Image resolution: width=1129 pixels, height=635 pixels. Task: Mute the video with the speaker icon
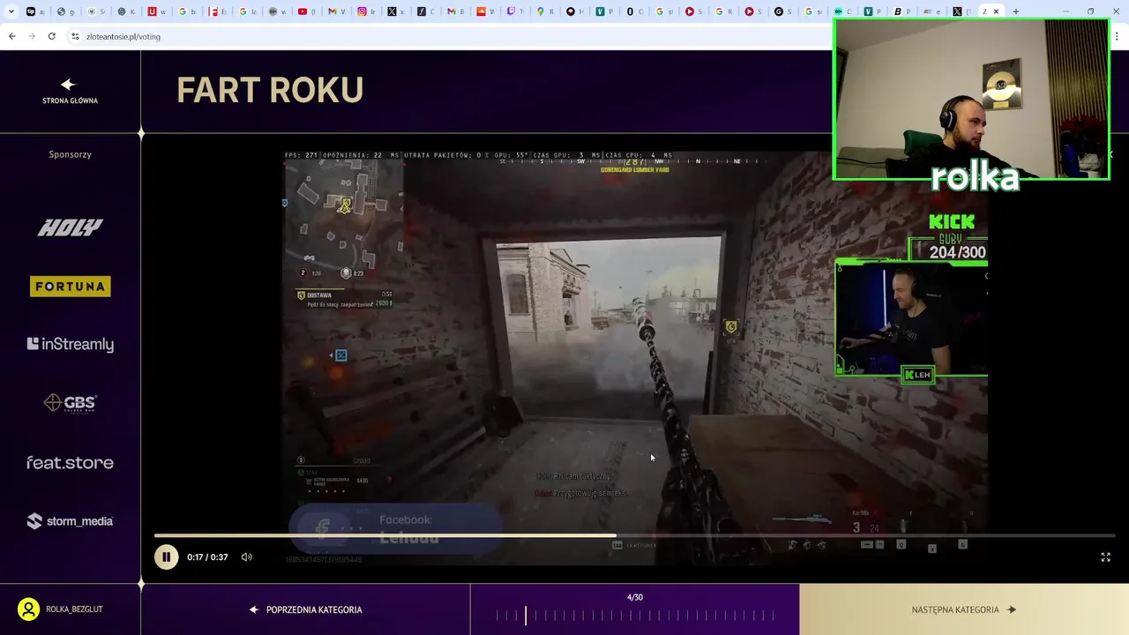pyautogui.click(x=247, y=557)
